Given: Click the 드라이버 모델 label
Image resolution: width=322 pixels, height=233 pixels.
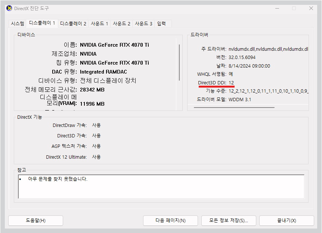Looking at the screenshot, I should 211,100.
